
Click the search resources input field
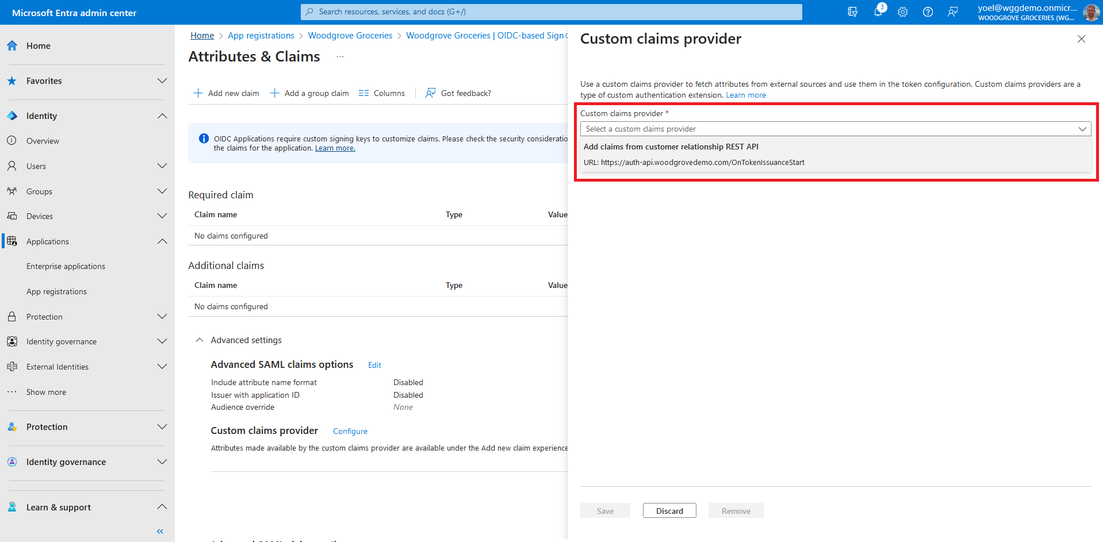[x=551, y=12]
